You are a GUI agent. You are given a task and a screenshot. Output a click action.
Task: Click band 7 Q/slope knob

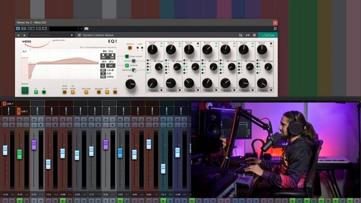pos(268,67)
